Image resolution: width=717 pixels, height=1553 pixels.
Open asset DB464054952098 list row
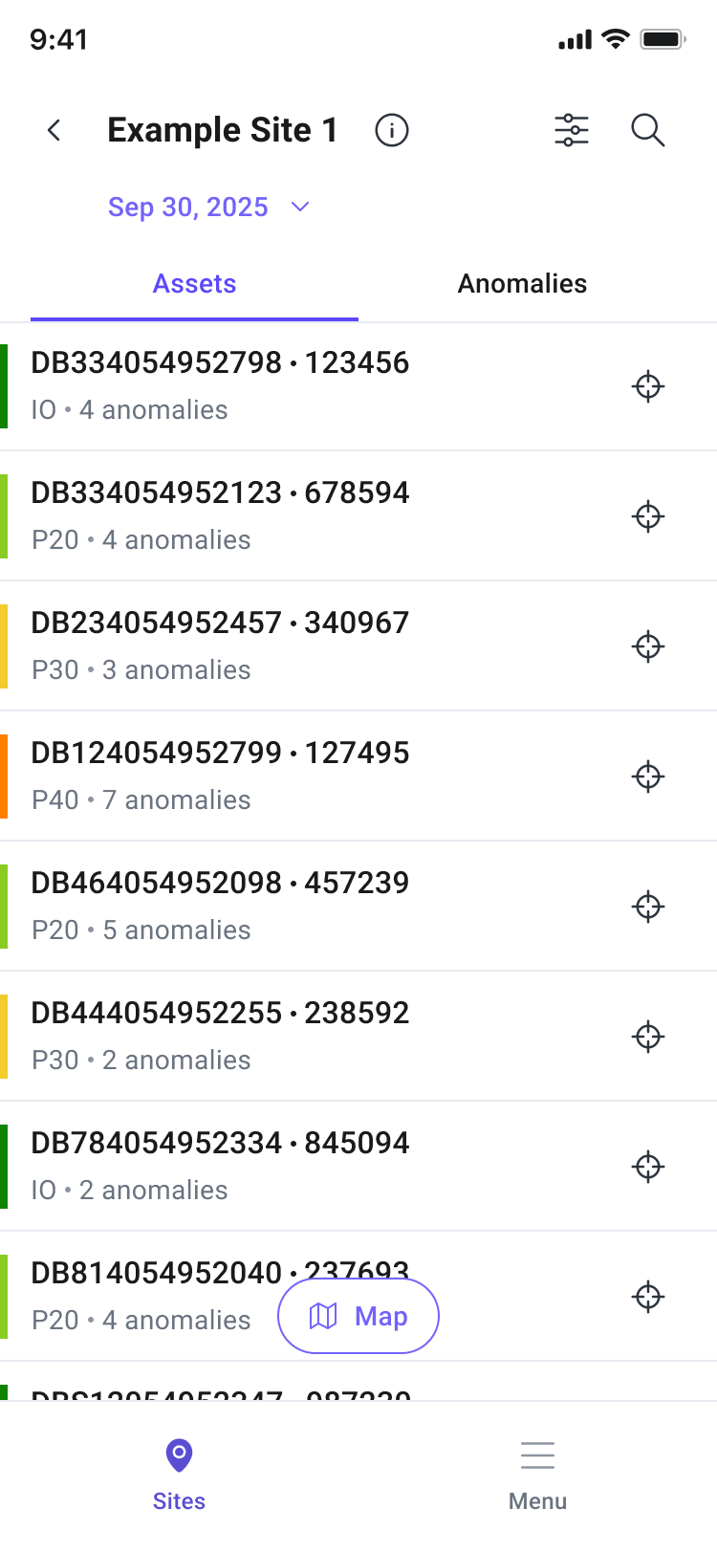click(x=358, y=907)
